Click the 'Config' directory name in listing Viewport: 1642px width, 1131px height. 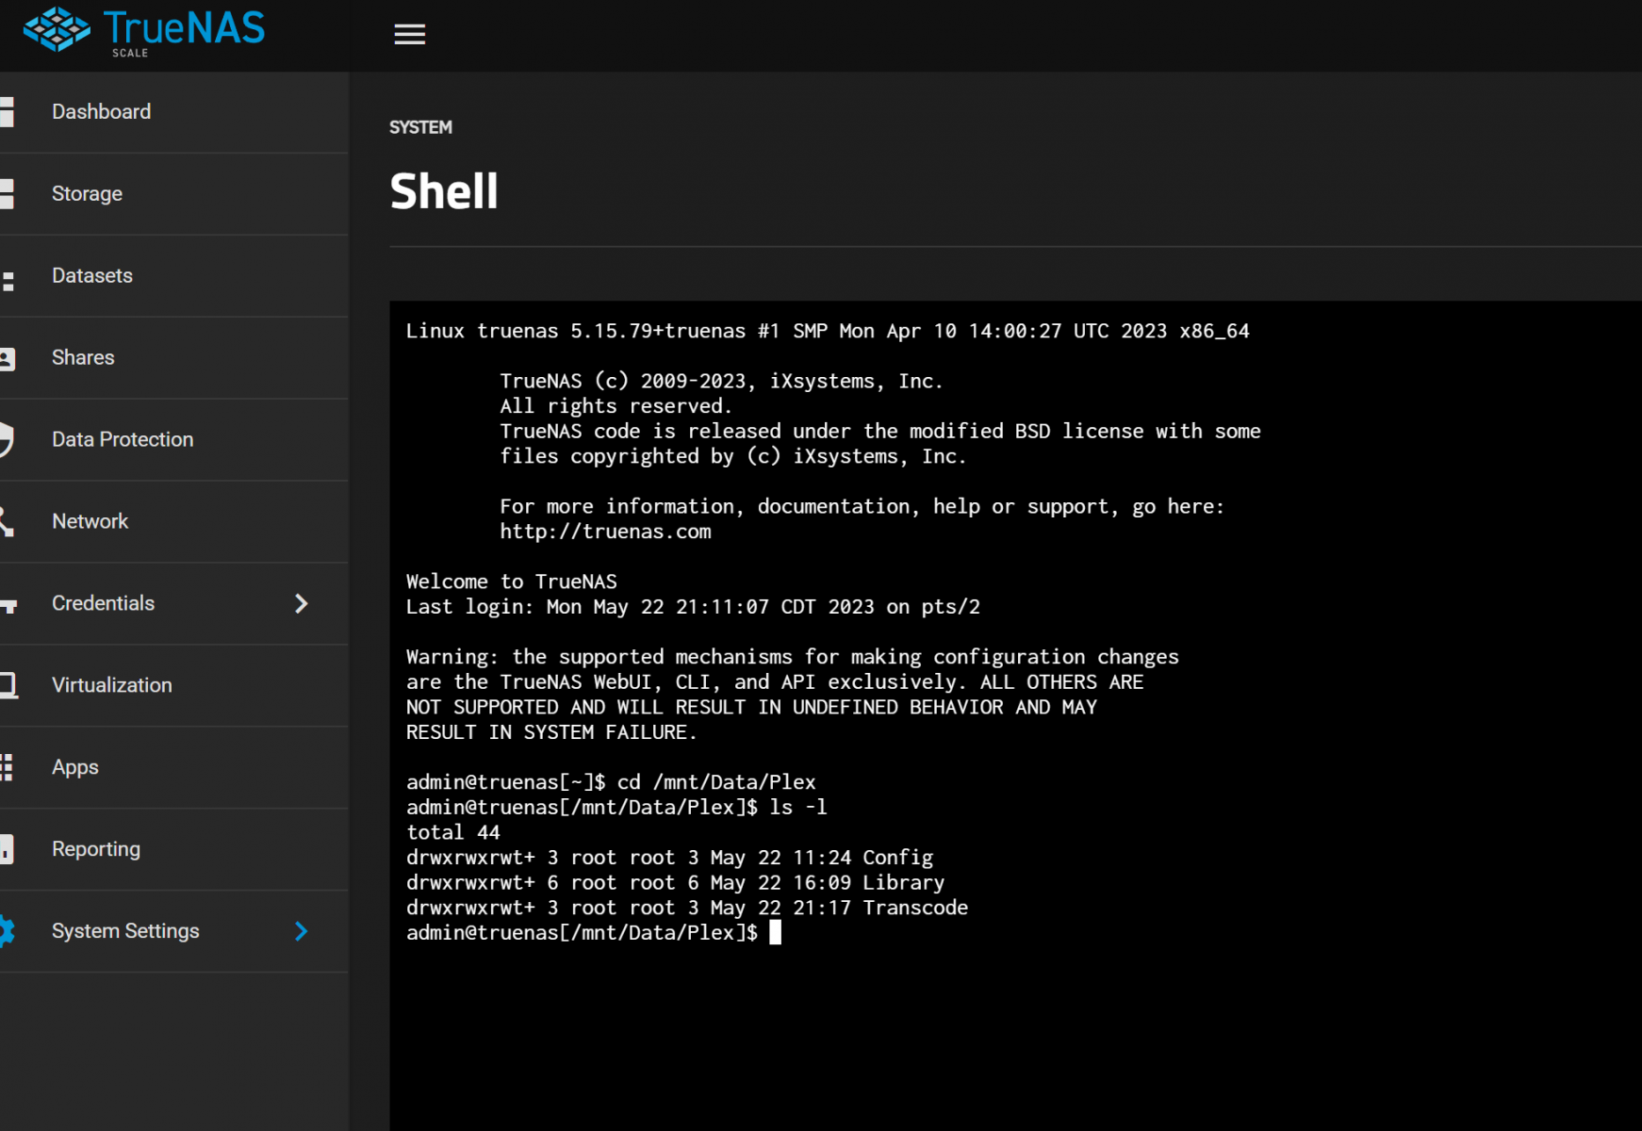(x=898, y=859)
